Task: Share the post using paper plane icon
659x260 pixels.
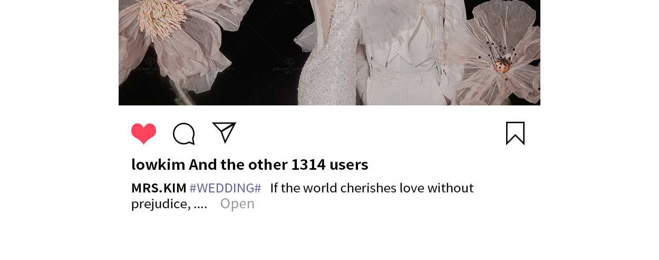Action: (224, 132)
